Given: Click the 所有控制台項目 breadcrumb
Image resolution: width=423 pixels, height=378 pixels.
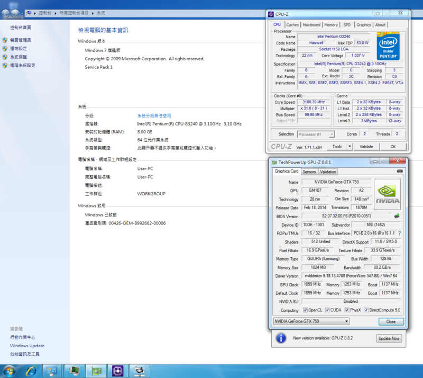Looking at the screenshot, I should tap(74, 13).
